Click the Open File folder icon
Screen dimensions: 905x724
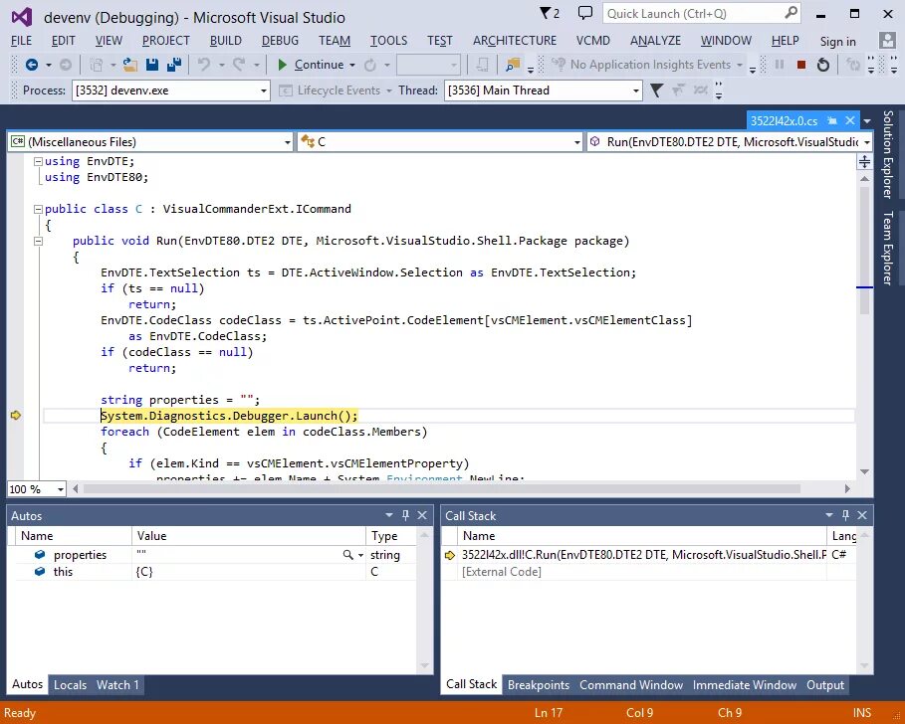pos(129,65)
